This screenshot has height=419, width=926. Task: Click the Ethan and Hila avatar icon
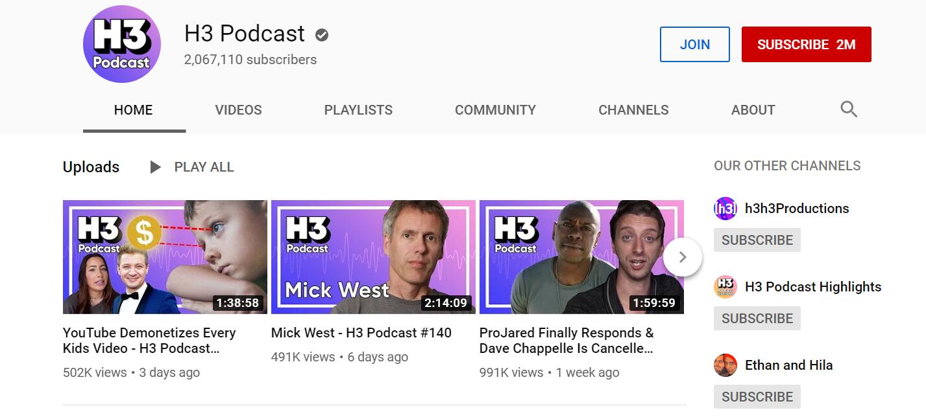point(725,365)
